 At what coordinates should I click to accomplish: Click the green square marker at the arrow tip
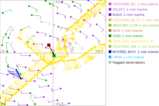pos(54,55)
